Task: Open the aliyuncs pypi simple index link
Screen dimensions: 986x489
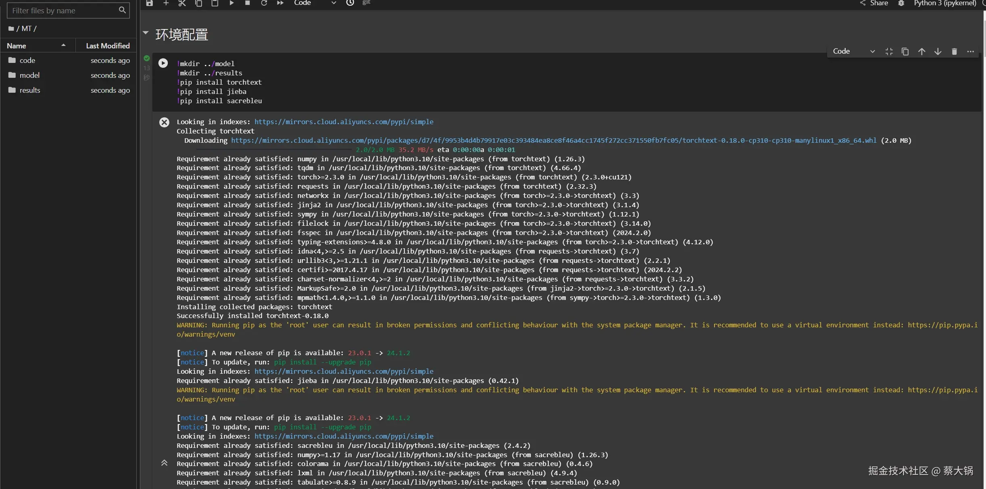Action: (x=344, y=122)
